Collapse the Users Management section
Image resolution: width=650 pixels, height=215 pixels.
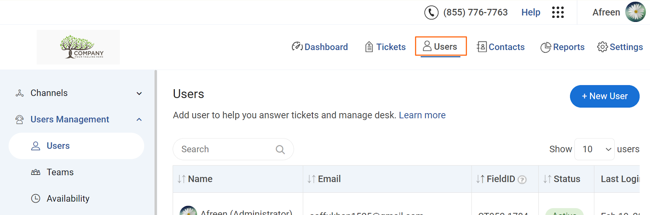pyautogui.click(x=139, y=119)
